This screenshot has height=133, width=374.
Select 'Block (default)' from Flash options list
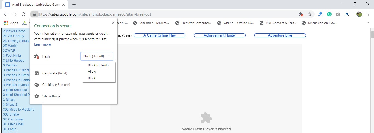[98, 65]
